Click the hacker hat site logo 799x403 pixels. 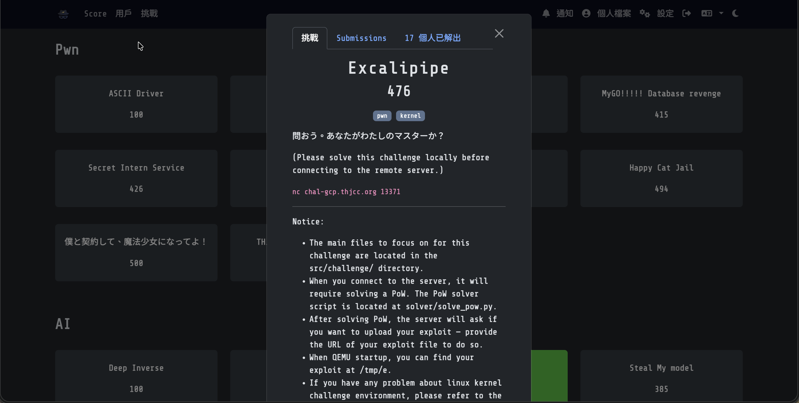pos(63,14)
